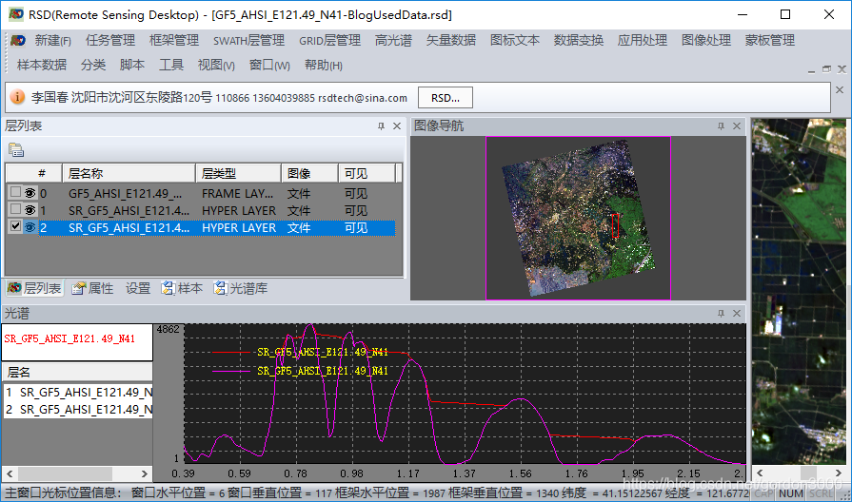Select layer 1 HYPER LAYER row
Screen dimensions: 852x502
pyautogui.click(x=202, y=210)
